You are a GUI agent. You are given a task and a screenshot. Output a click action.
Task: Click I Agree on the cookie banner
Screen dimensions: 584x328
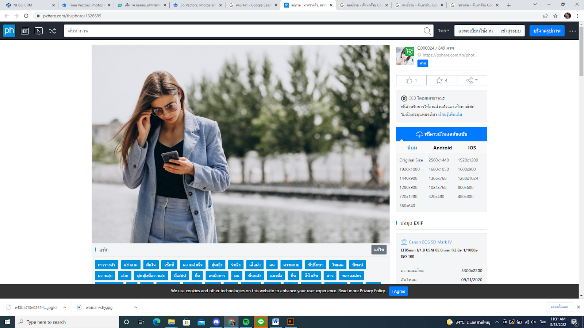pos(399,291)
